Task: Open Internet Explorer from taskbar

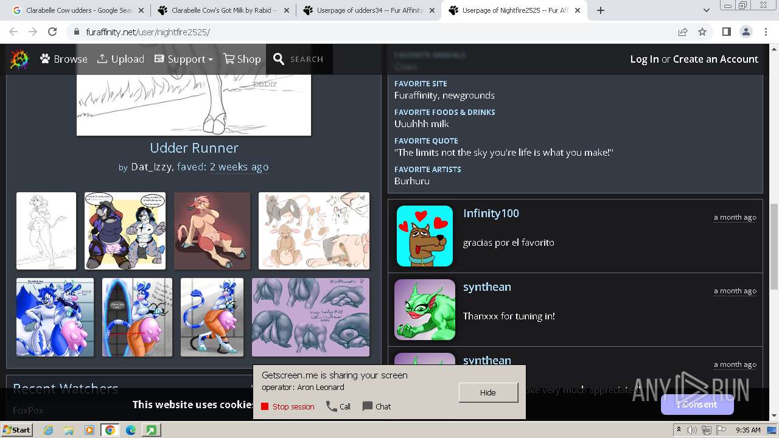Action: pyautogui.click(x=48, y=430)
